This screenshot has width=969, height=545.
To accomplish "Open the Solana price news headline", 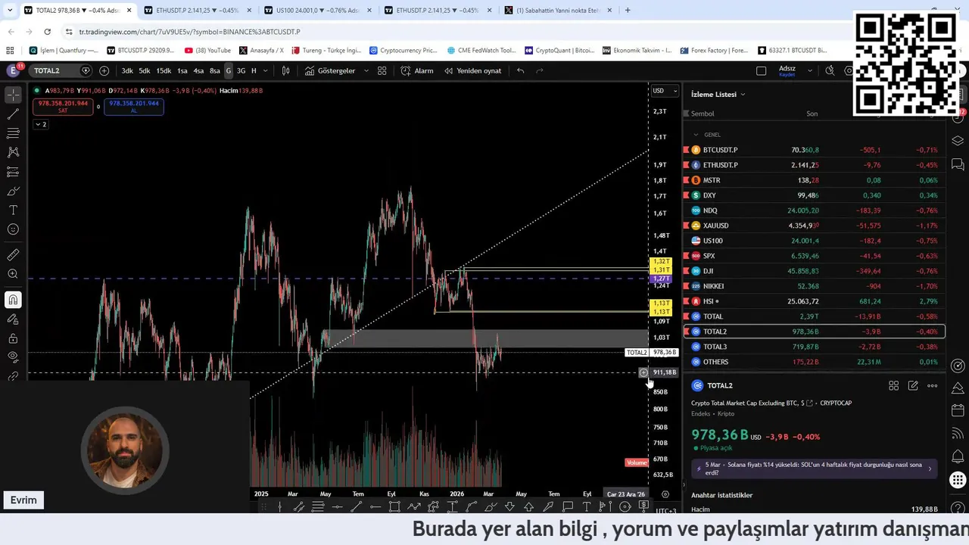I will click(x=815, y=469).
